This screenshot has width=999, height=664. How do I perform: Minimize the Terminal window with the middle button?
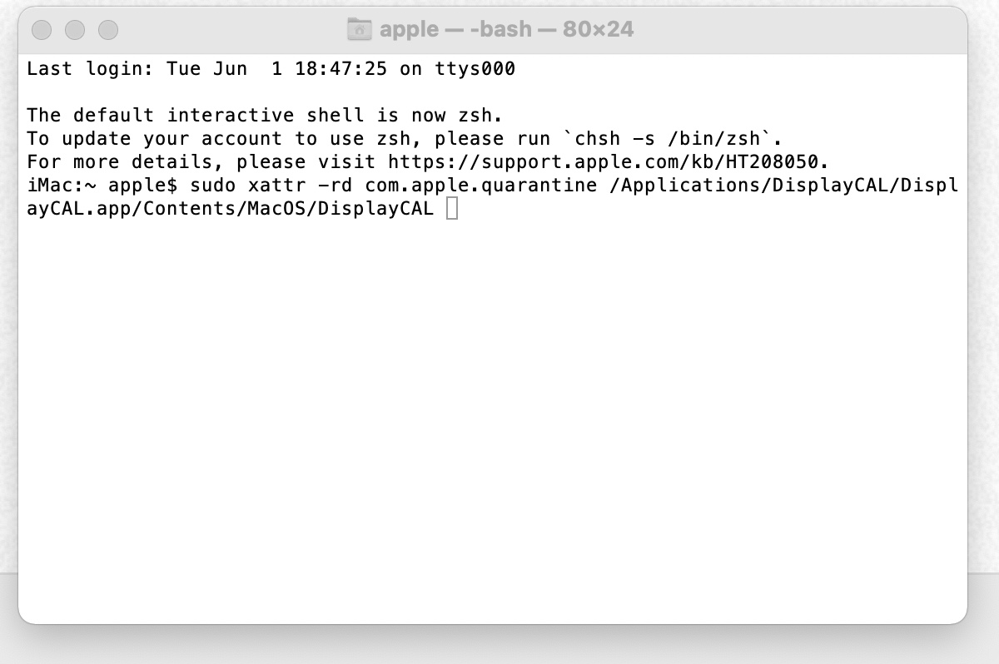coord(75,31)
